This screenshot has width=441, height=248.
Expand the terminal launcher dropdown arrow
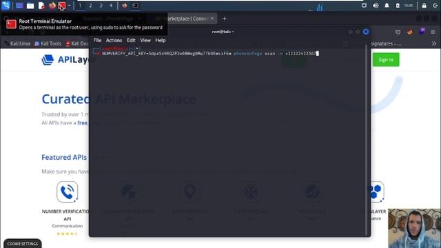point(70,6)
